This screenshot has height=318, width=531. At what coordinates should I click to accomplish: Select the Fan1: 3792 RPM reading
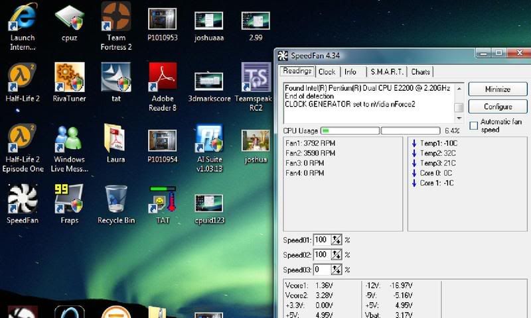(310, 143)
